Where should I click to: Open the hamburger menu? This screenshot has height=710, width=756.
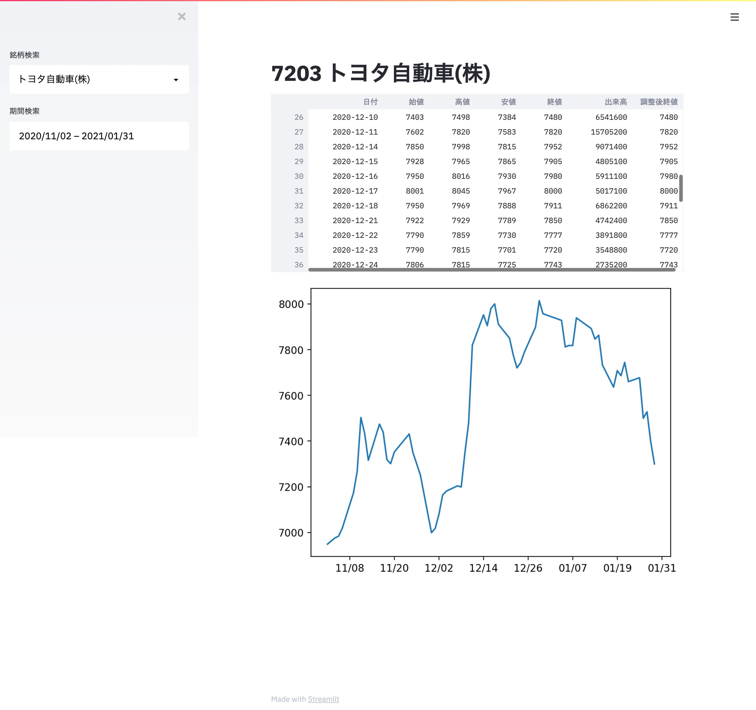734,17
